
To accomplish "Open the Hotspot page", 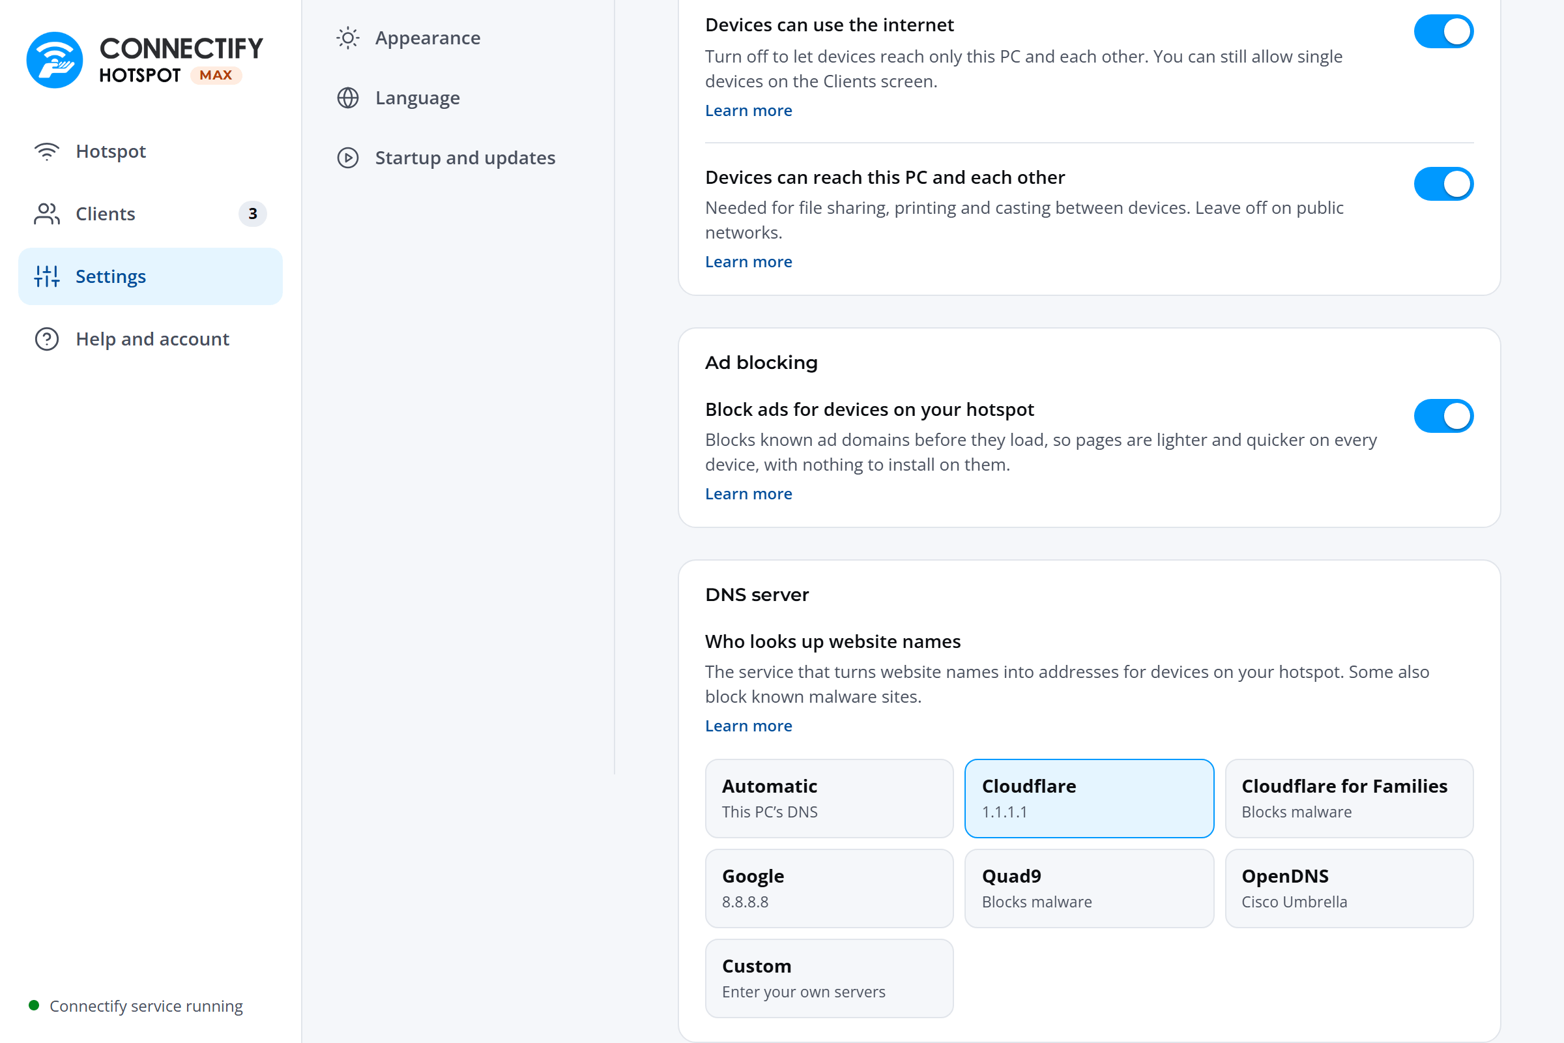I will (151, 152).
